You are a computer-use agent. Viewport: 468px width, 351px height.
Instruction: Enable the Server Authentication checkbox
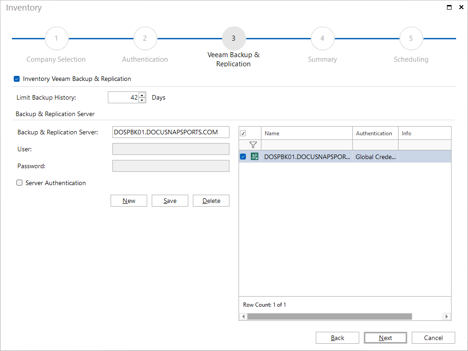click(x=19, y=183)
